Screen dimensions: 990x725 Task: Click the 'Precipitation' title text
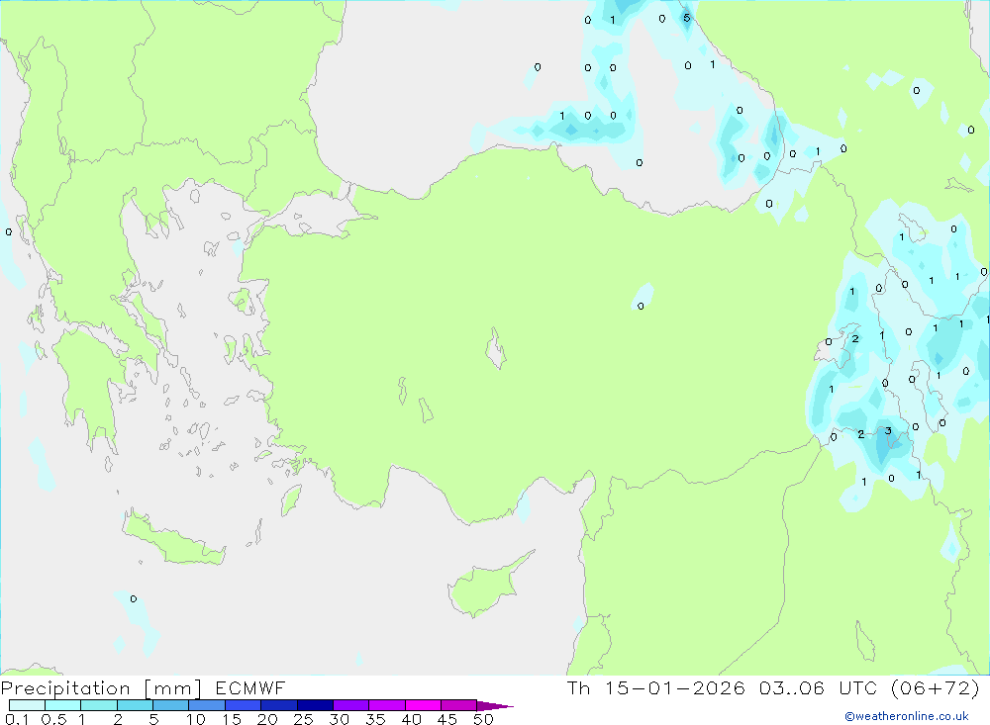pyautogui.click(x=65, y=688)
